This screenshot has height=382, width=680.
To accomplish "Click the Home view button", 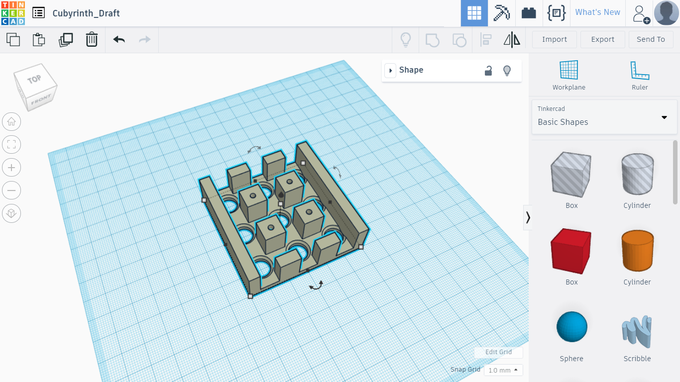I will click(11, 121).
